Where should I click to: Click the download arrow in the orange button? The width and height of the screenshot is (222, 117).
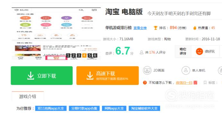point(90,75)
